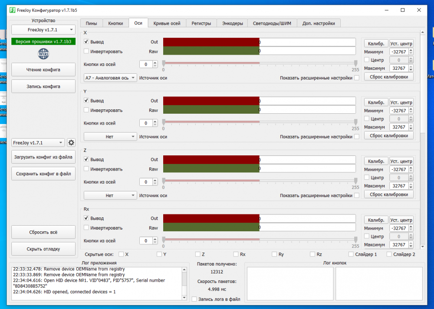Expand the device dropdown FreeJoy v1.7.1 at top

43,30
